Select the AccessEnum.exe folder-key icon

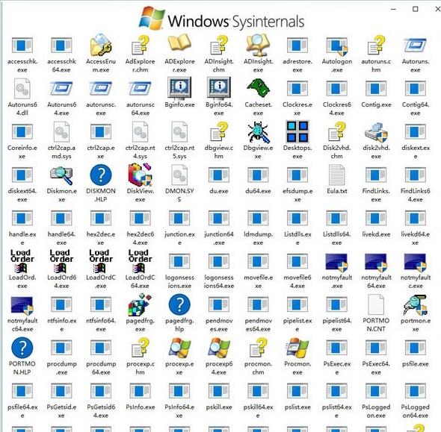pos(101,46)
